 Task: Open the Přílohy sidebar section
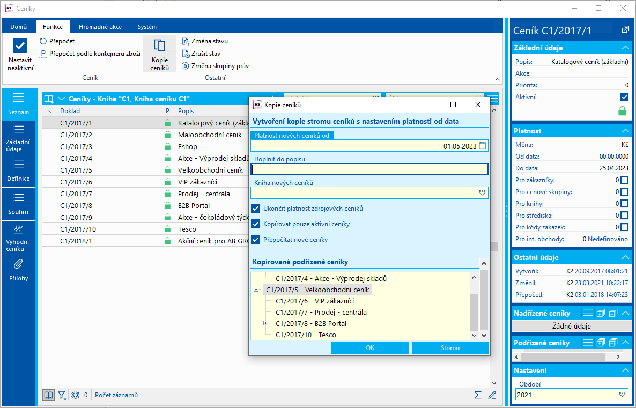click(18, 270)
